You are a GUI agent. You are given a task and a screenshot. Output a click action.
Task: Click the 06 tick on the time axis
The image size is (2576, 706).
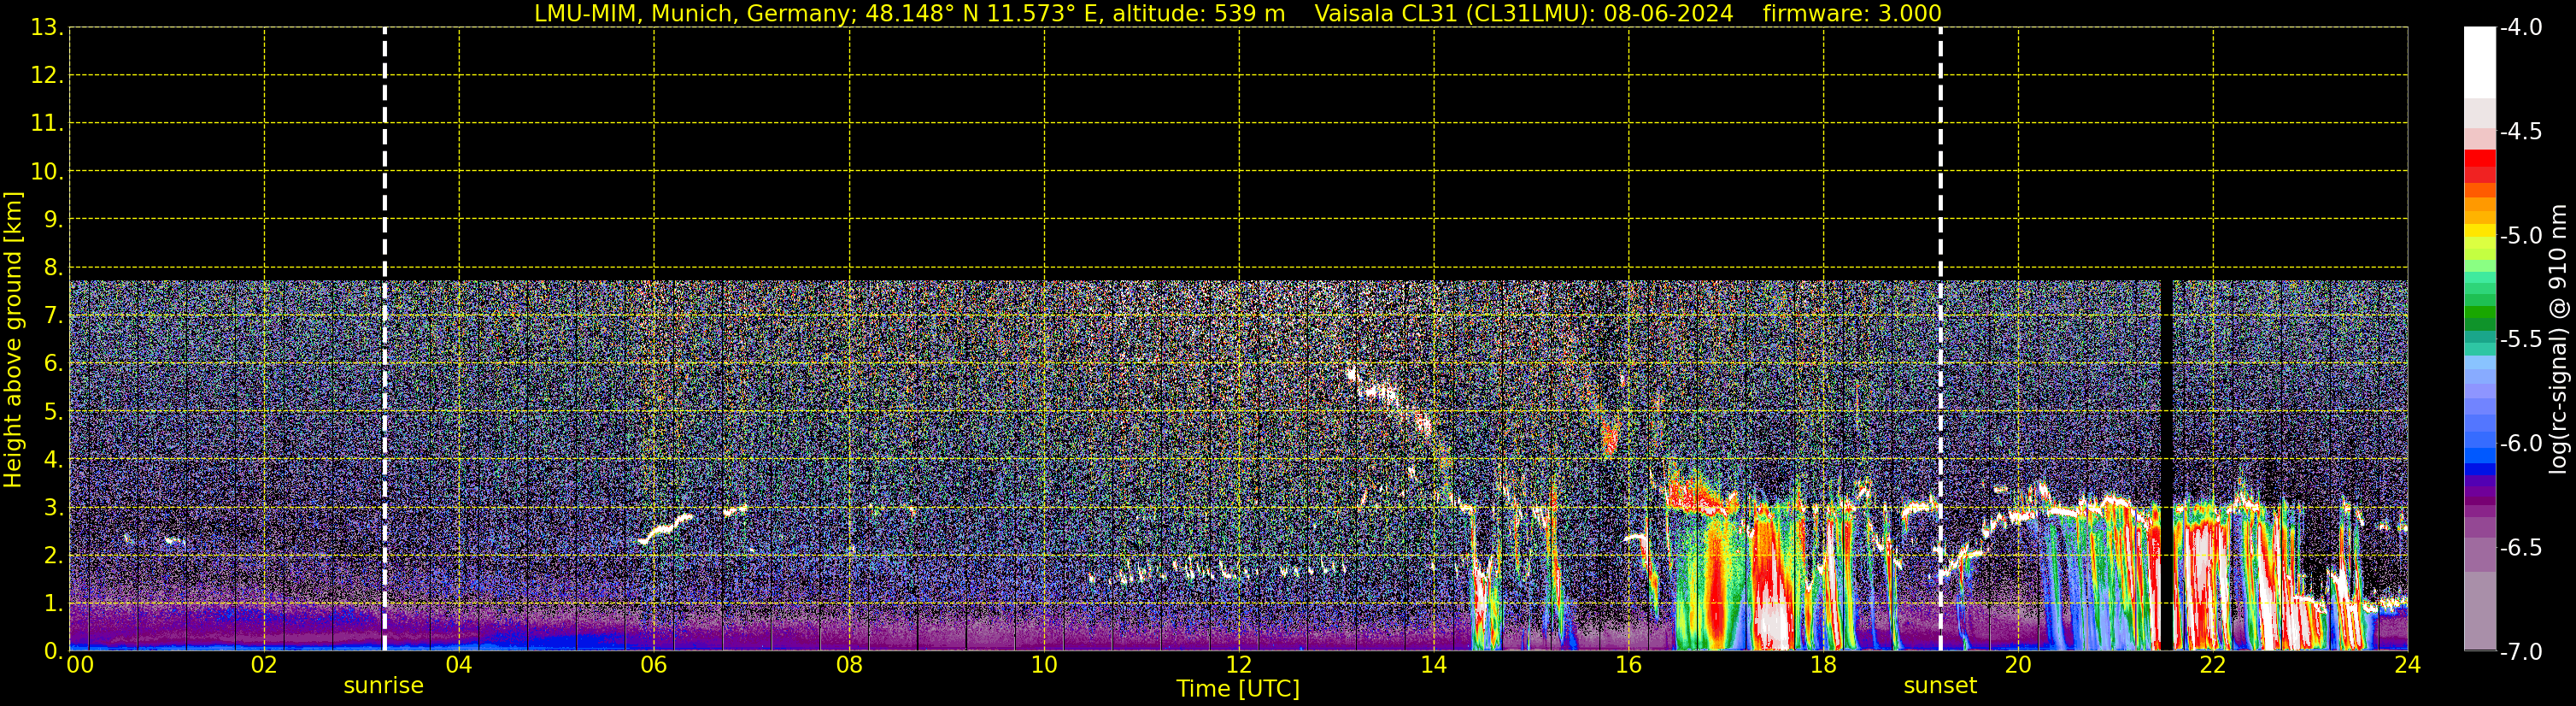click(x=654, y=666)
